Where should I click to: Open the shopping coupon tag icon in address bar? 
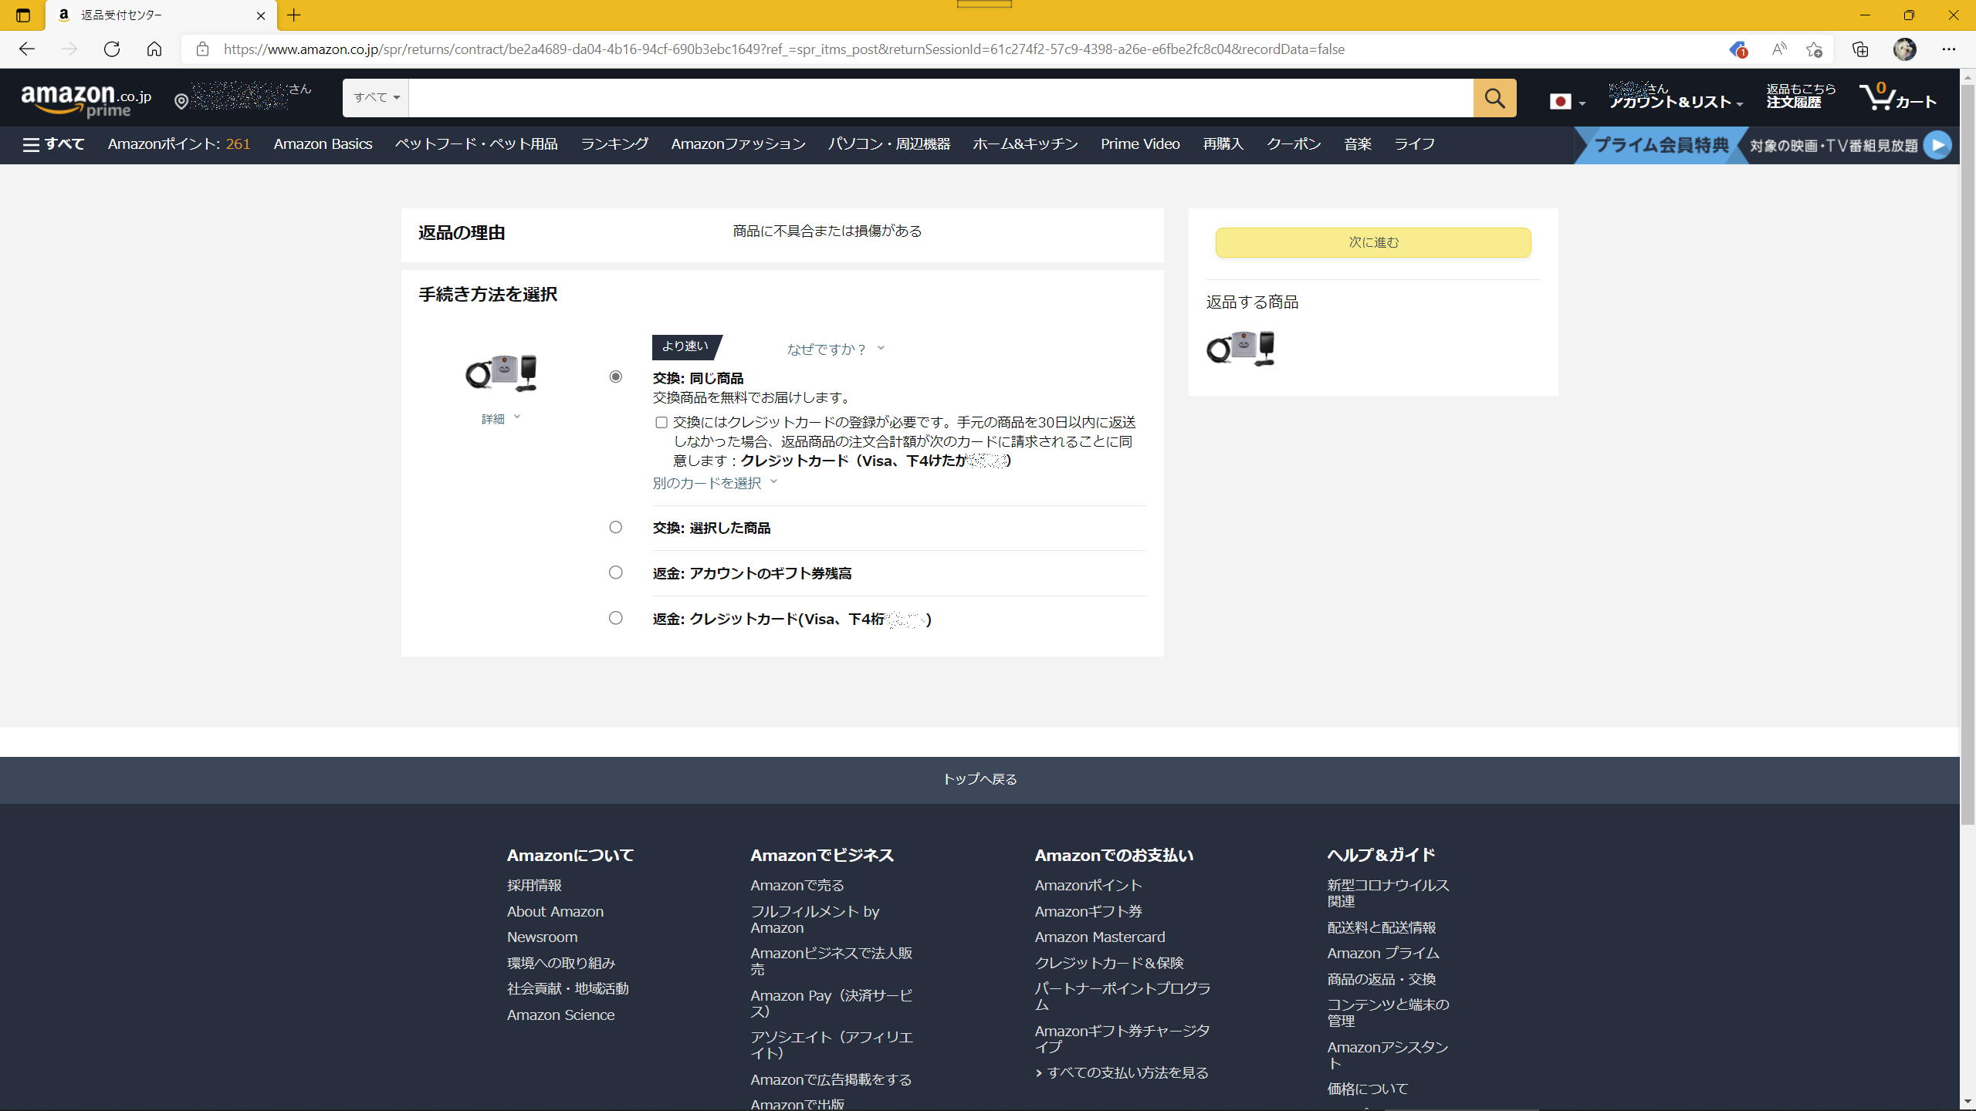click(1737, 49)
